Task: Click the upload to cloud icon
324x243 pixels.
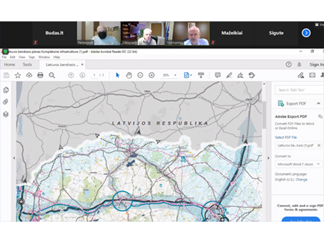Action: [x=29, y=75]
